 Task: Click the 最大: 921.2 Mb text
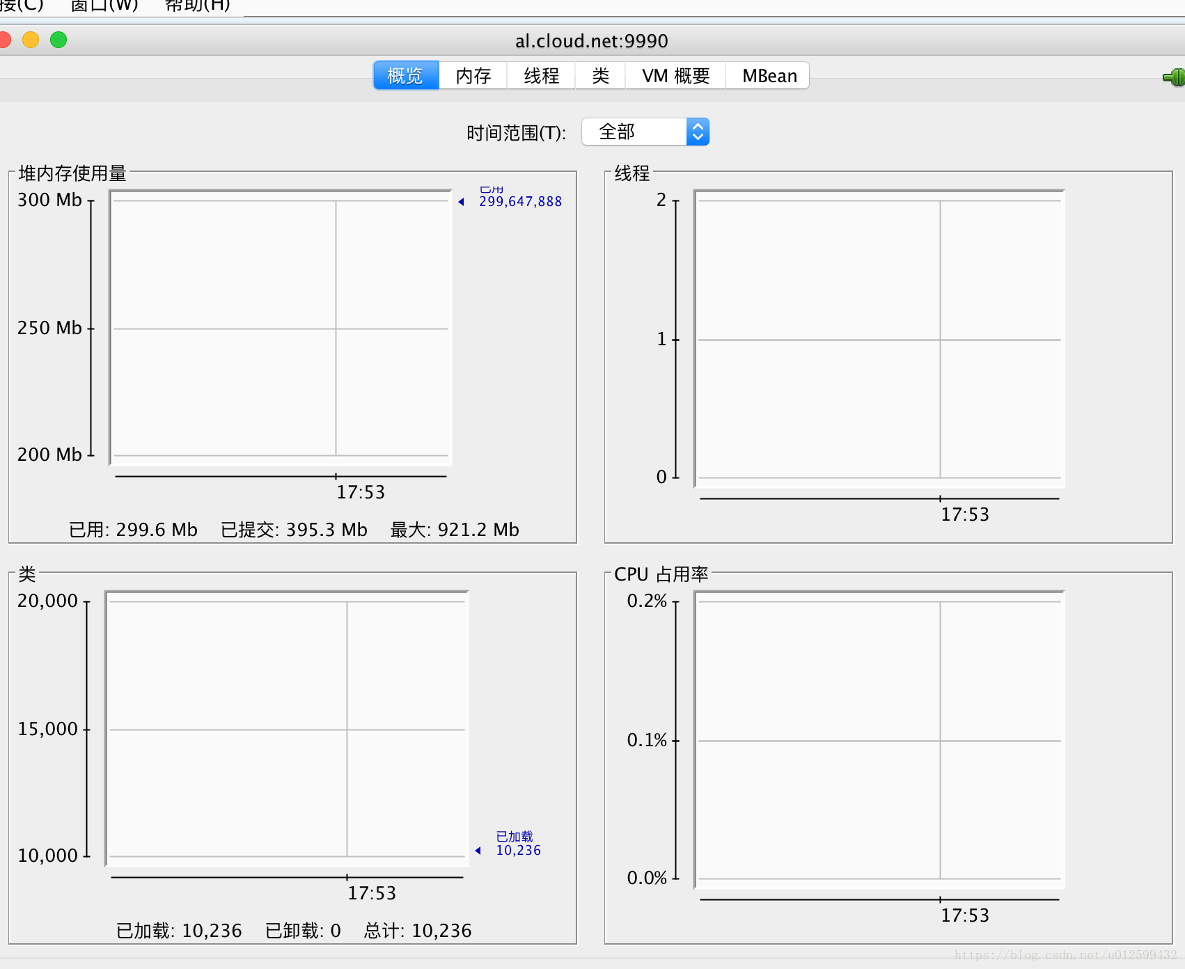coord(455,530)
